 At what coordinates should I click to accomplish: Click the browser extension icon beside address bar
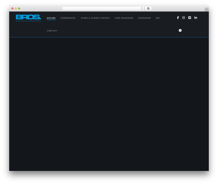[x=148, y=8]
